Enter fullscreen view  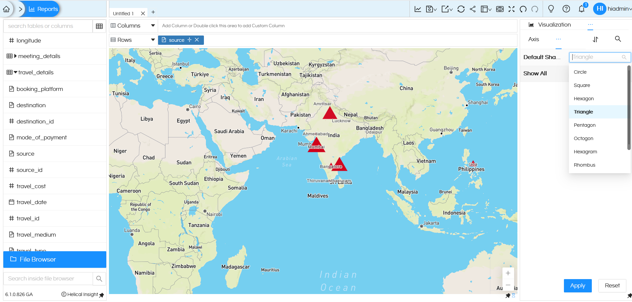pos(511,9)
